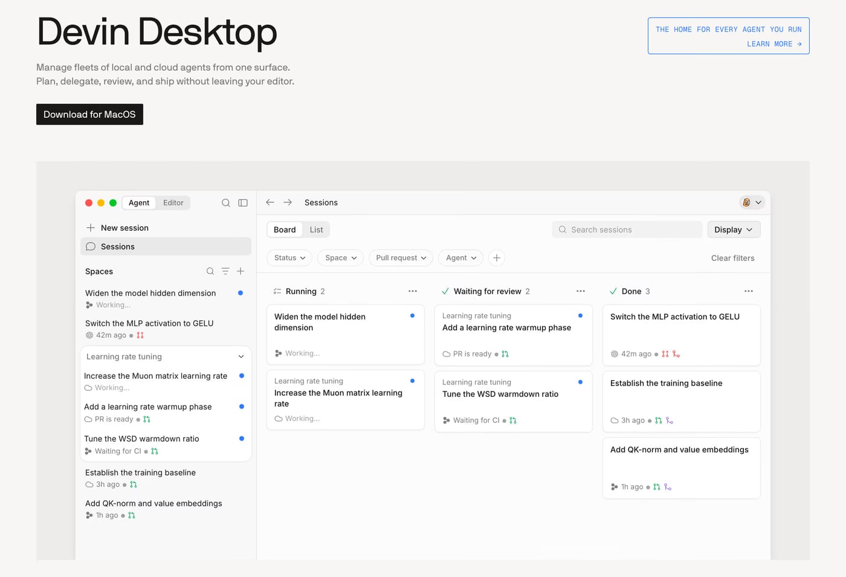Open the Running column more options menu
Viewport: 846px width, 577px height.
413,291
